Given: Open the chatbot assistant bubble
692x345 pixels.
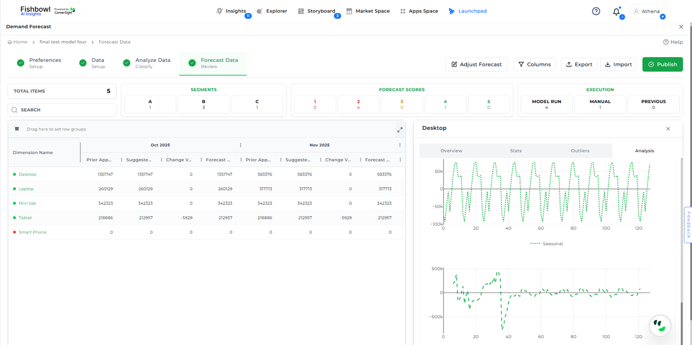Looking at the screenshot, I should 660,325.
